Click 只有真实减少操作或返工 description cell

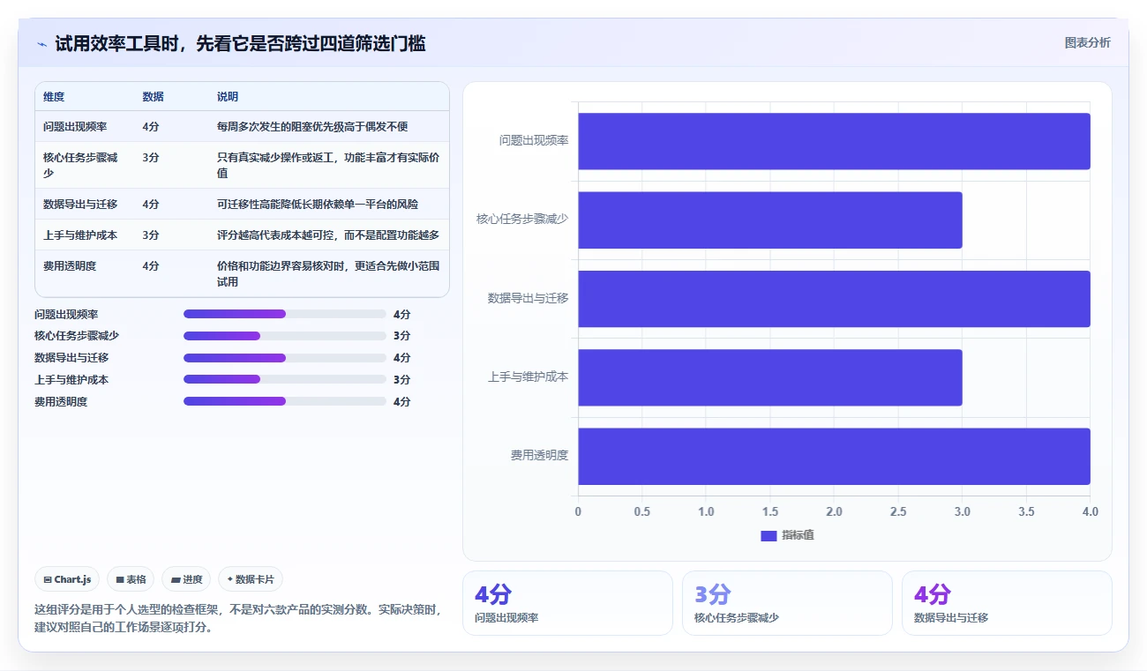click(328, 165)
